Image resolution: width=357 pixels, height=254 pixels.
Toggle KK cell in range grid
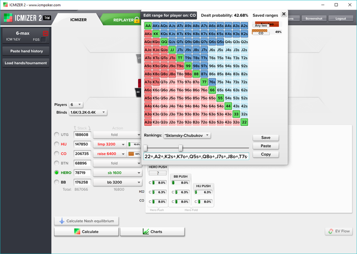[156, 34]
